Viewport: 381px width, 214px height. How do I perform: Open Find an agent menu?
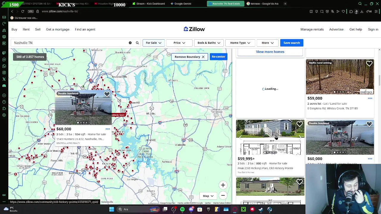(x=85, y=29)
